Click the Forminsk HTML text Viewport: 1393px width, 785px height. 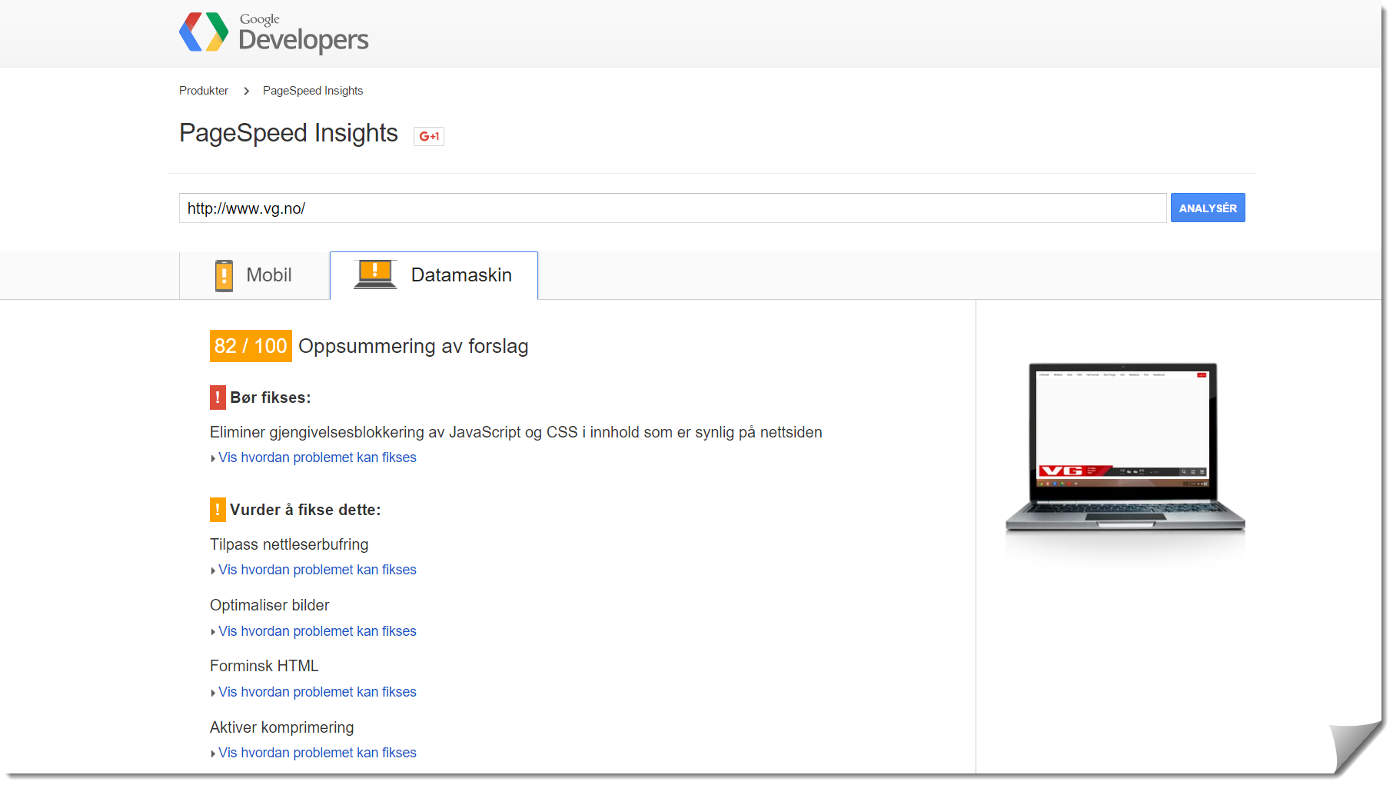tap(264, 666)
